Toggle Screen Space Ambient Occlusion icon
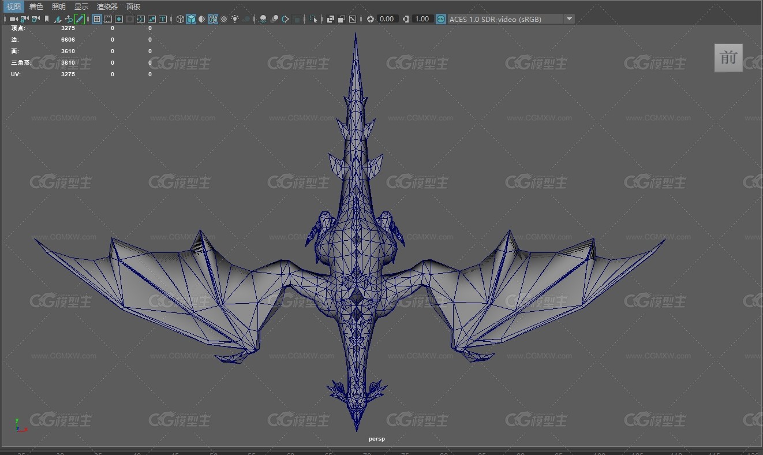Screen dimensions: 763x455 263,19
